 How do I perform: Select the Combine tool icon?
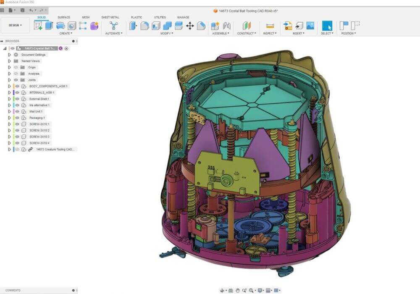coord(167,26)
